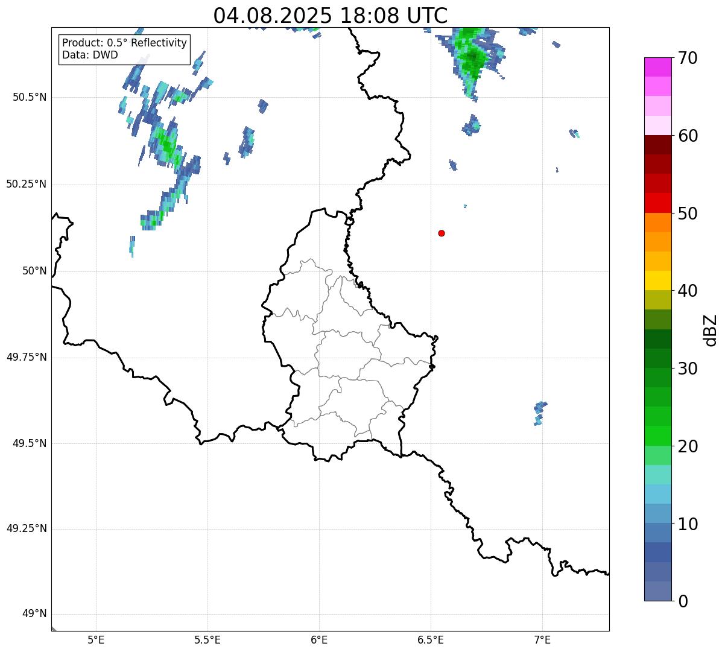The image size is (725, 652).
Task: Click the longitude label 5°E
Action: coord(96,640)
